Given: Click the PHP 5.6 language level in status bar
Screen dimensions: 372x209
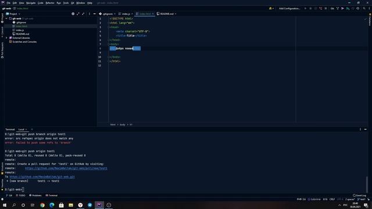Looking at the screenshot, I should pos(301,199).
